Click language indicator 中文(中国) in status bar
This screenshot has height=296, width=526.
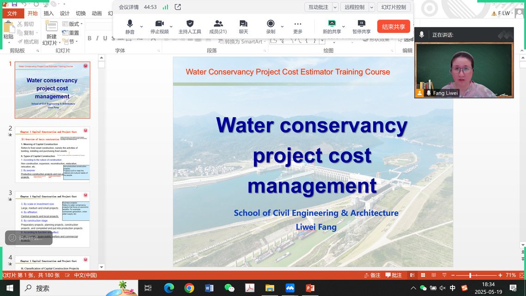(x=85, y=275)
